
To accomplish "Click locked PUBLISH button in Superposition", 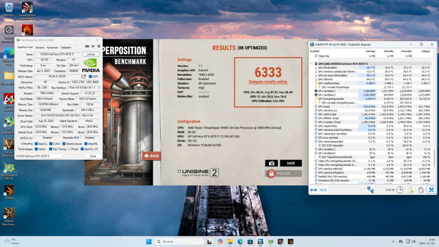I will (283, 173).
